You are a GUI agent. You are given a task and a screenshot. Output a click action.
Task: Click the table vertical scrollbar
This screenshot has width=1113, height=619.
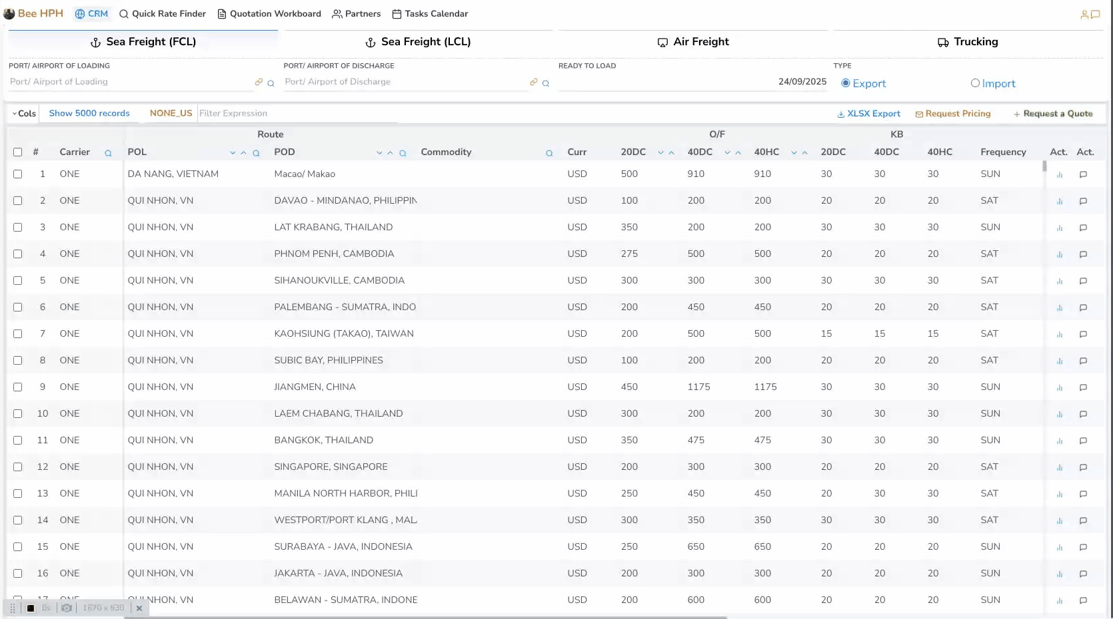pos(1044,166)
